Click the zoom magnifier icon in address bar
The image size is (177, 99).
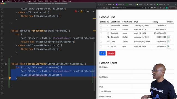pos(142,8)
